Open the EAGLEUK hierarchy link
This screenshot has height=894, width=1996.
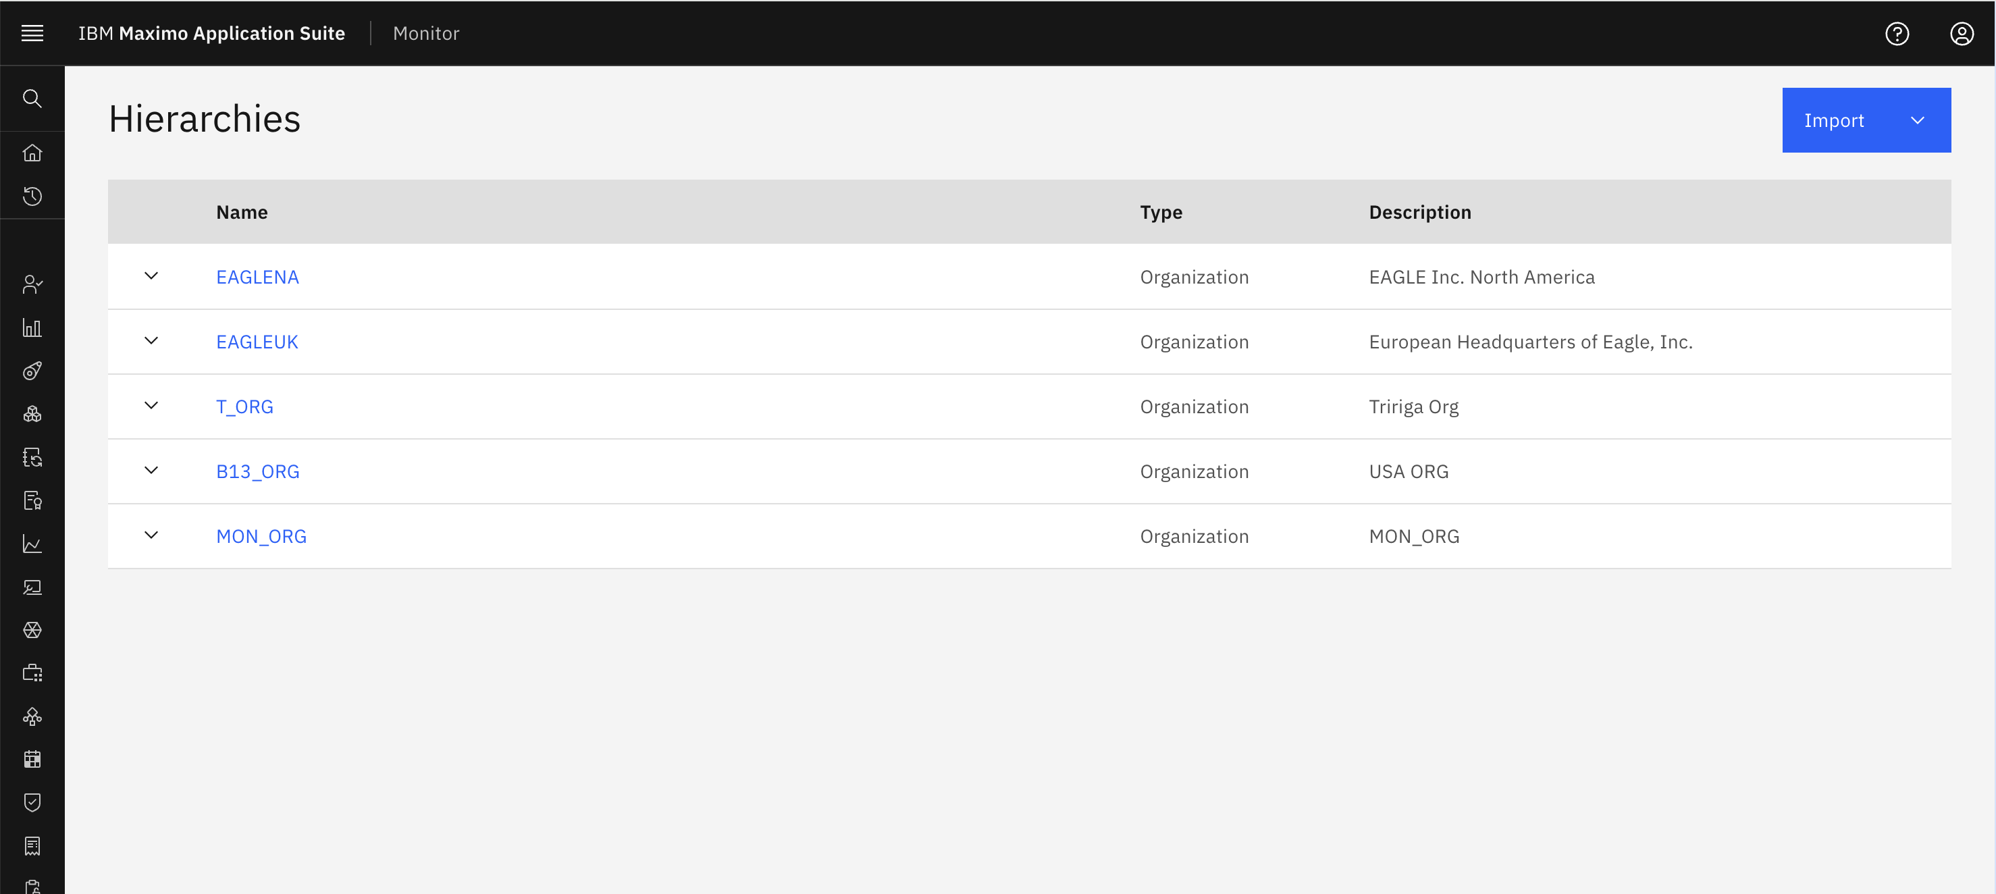point(257,342)
